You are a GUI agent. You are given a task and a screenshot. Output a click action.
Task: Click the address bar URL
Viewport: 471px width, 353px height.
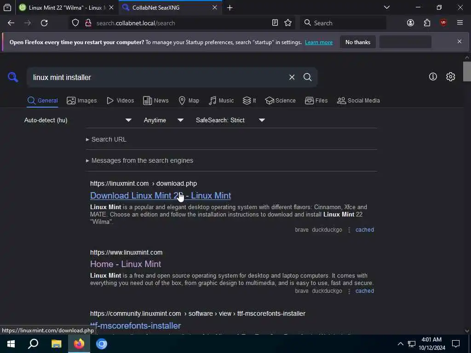pos(136,23)
